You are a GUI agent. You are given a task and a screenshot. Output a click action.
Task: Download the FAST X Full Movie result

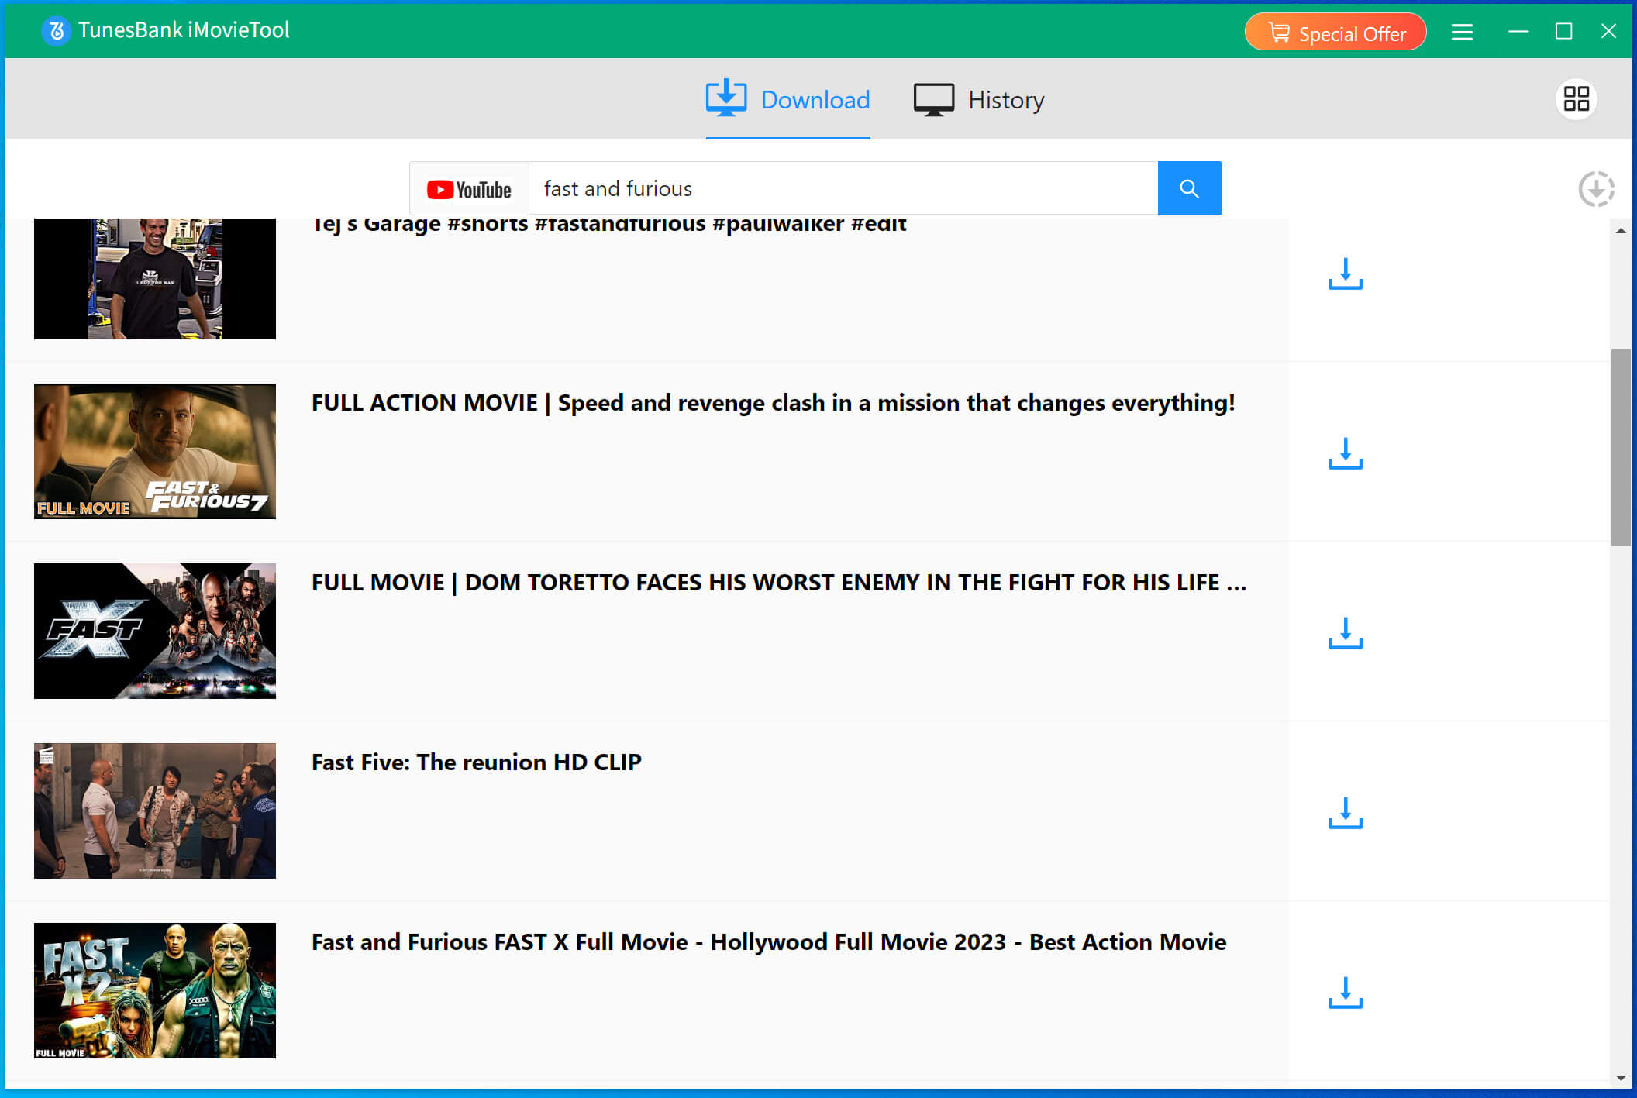coord(1345,993)
